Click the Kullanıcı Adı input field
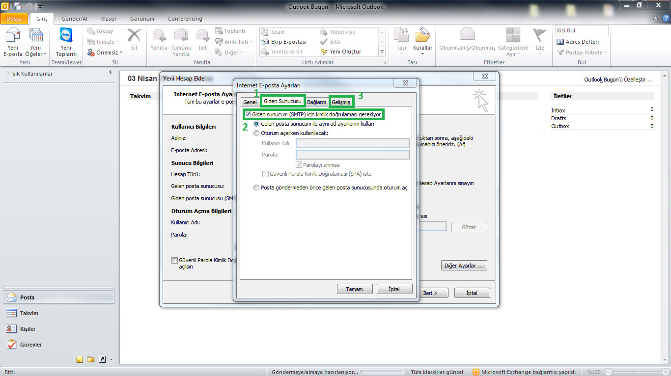The width and height of the screenshot is (671, 376). pos(352,143)
